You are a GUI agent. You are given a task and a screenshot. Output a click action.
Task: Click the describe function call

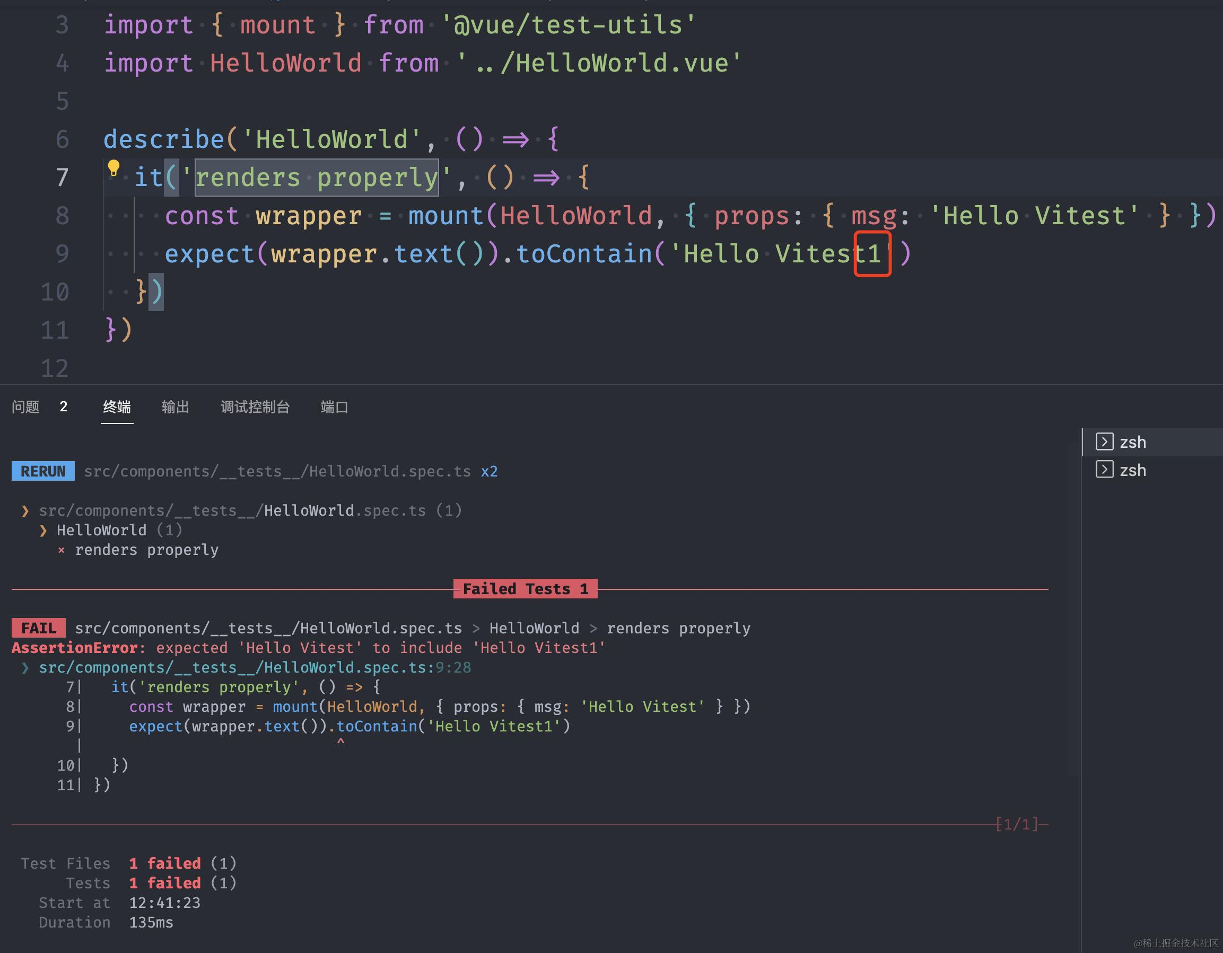tap(163, 139)
